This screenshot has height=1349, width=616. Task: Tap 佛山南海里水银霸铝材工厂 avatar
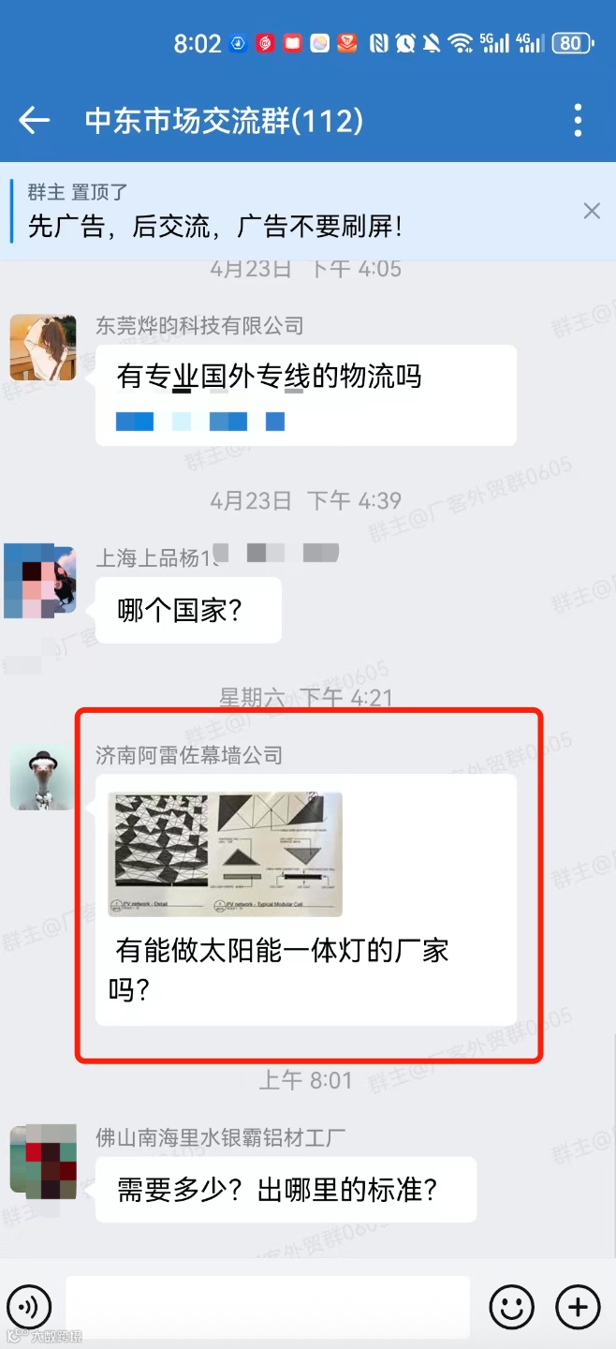tap(43, 1162)
